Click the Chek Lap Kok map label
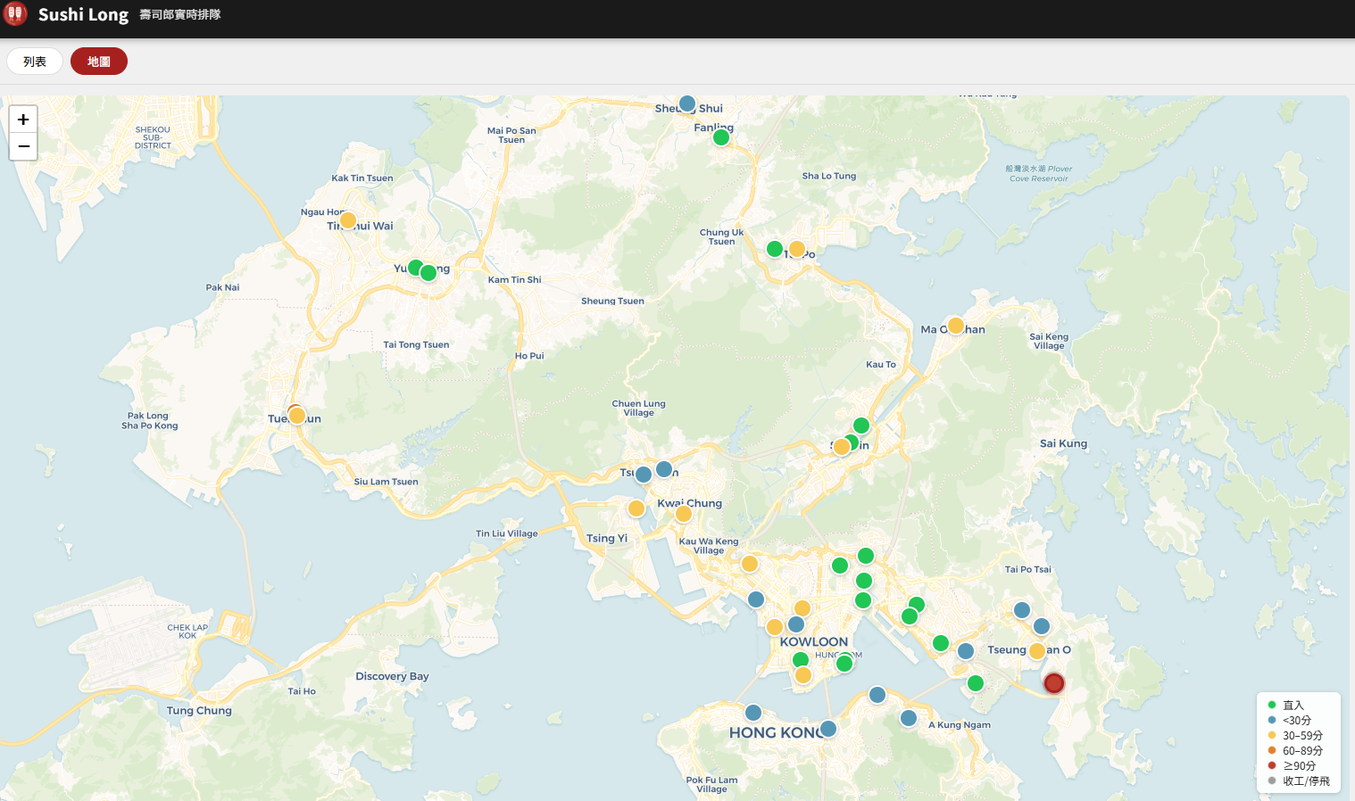 pos(187,632)
